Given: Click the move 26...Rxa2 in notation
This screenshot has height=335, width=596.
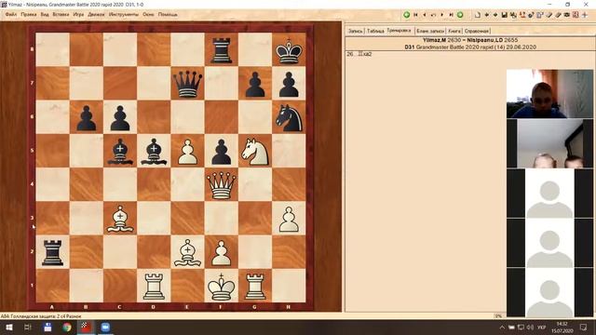Looking at the screenshot, I should [x=359, y=54].
